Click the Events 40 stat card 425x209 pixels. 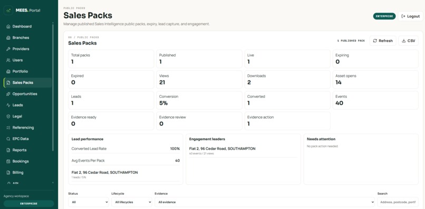pyautogui.click(x=375, y=100)
